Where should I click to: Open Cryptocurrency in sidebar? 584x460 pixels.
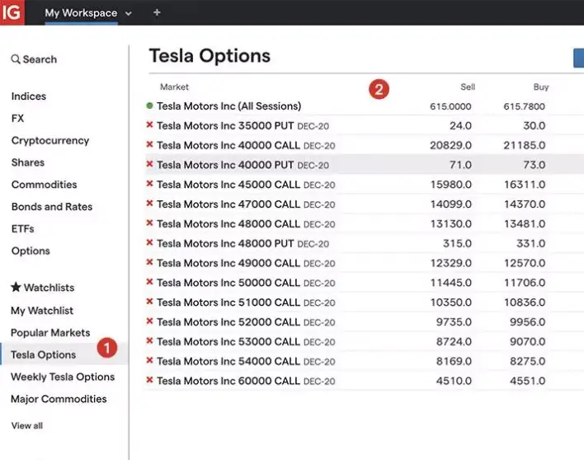[x=49, y=141]
